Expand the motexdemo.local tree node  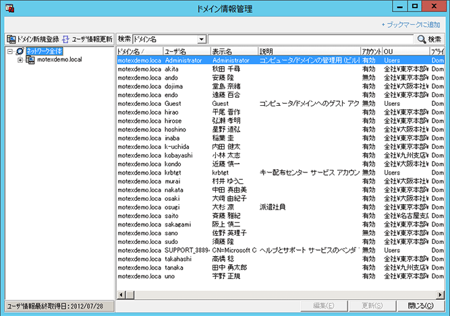[x=20, y=60]
